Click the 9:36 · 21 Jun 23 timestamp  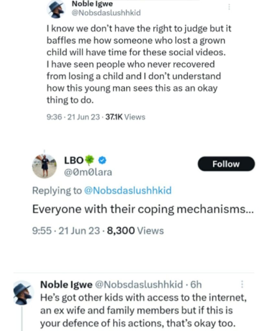(73, 117)
